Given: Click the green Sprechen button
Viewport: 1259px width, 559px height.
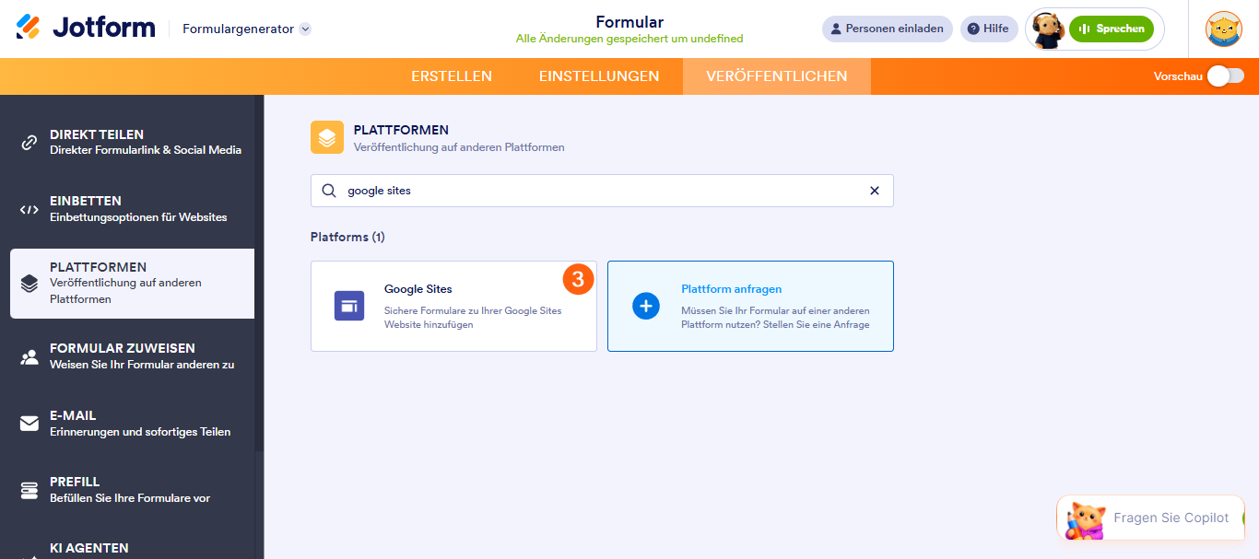Looking at the screenshot, I should [1112, 29].
